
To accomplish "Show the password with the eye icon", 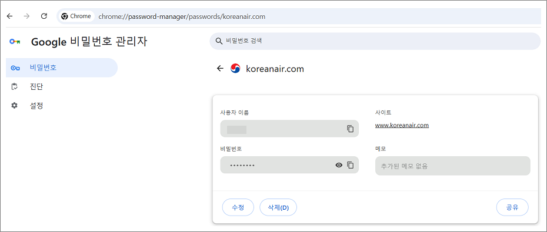I will (339, 165).
